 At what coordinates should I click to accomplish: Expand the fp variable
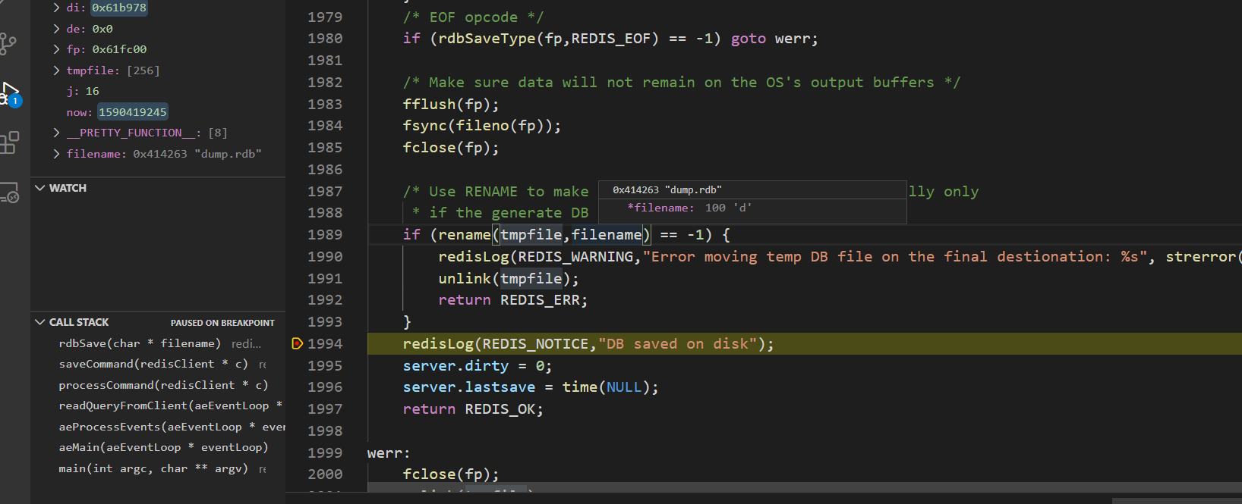point(56,49)
